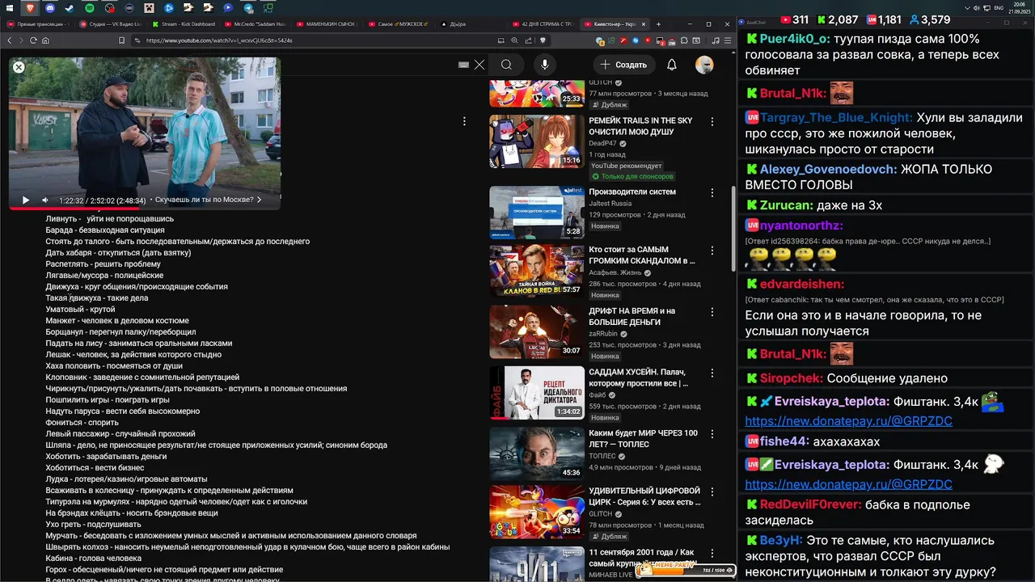Image resolution: width=1035 pixels, height=582 pixels.
Task: Start voice search with the microphone
Action: [545, 65]
